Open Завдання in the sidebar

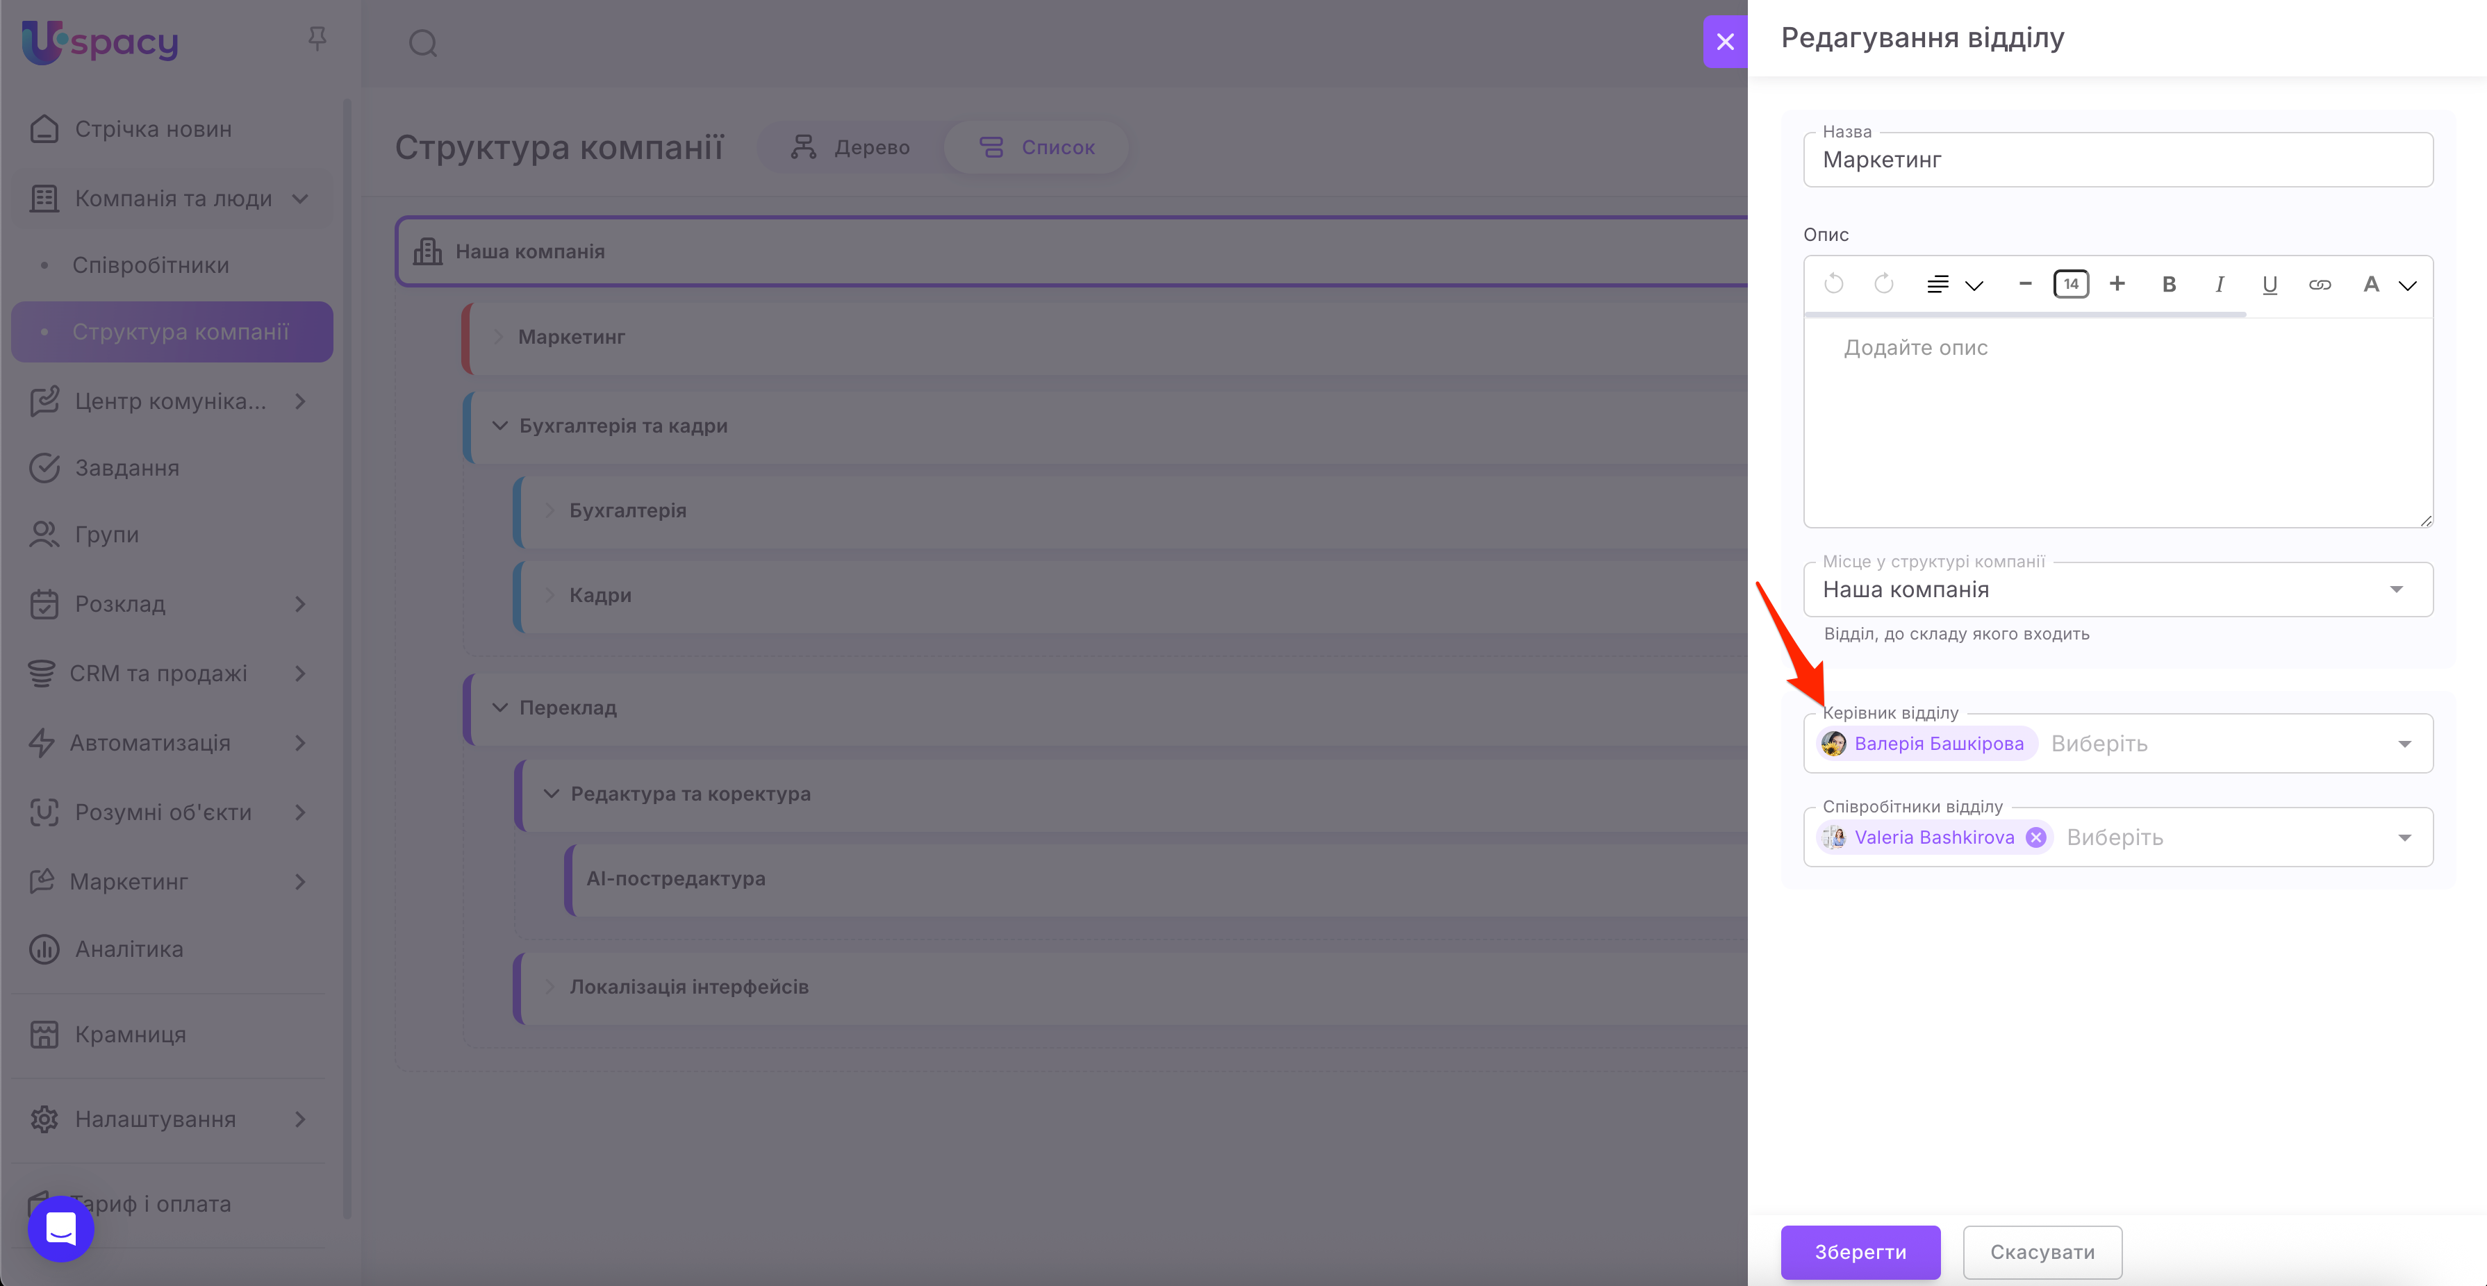126,468
